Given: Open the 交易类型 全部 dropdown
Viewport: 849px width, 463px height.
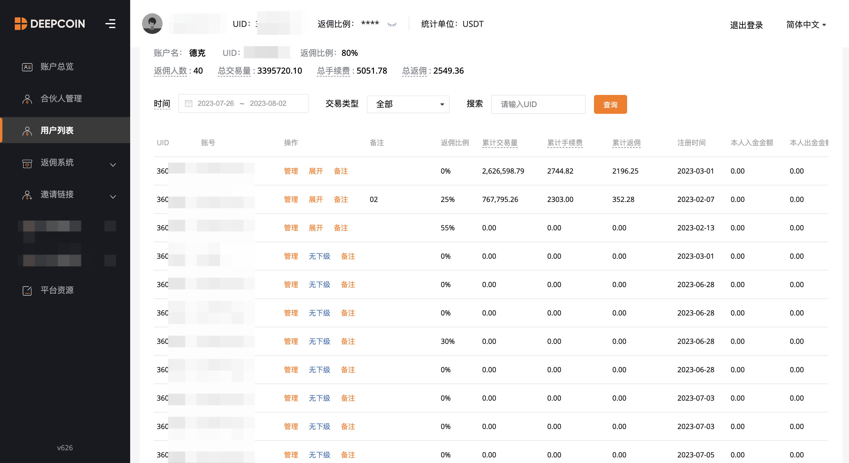Looking at the screenshot, I should click(x=408, y=104).
